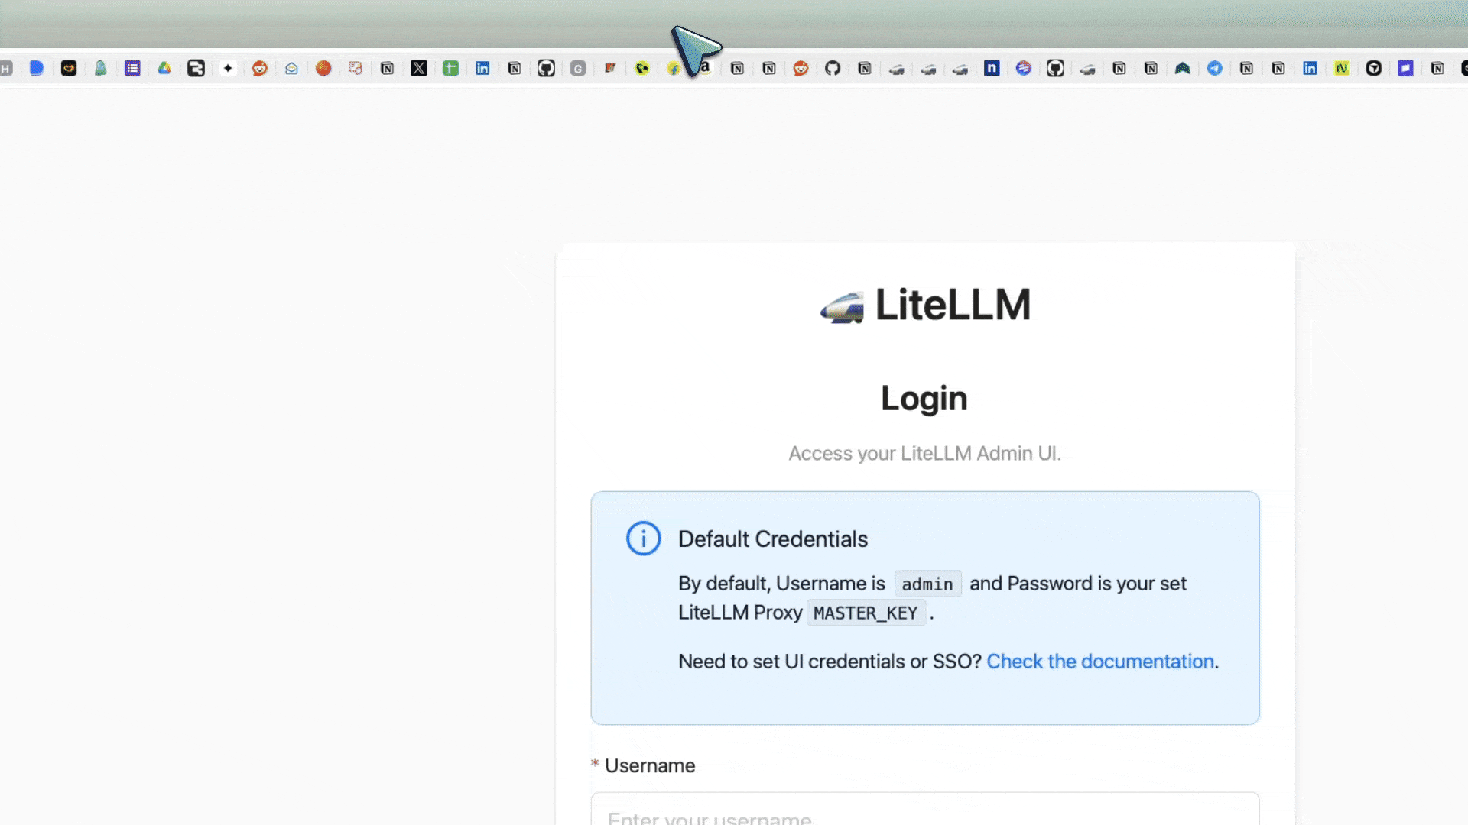Open the green cross spreadsheet bookmark
The width and height of the screenshot is (1468, 825).
click(x=450, y=69)
